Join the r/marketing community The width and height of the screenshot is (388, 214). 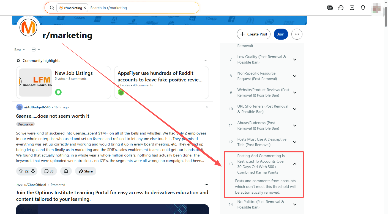click(x=281, y=34)
